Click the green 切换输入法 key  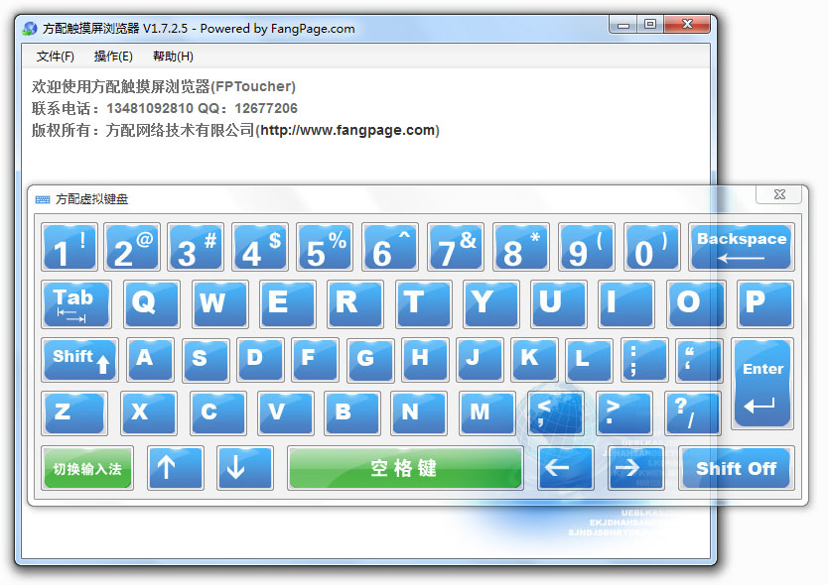point(87,468)
